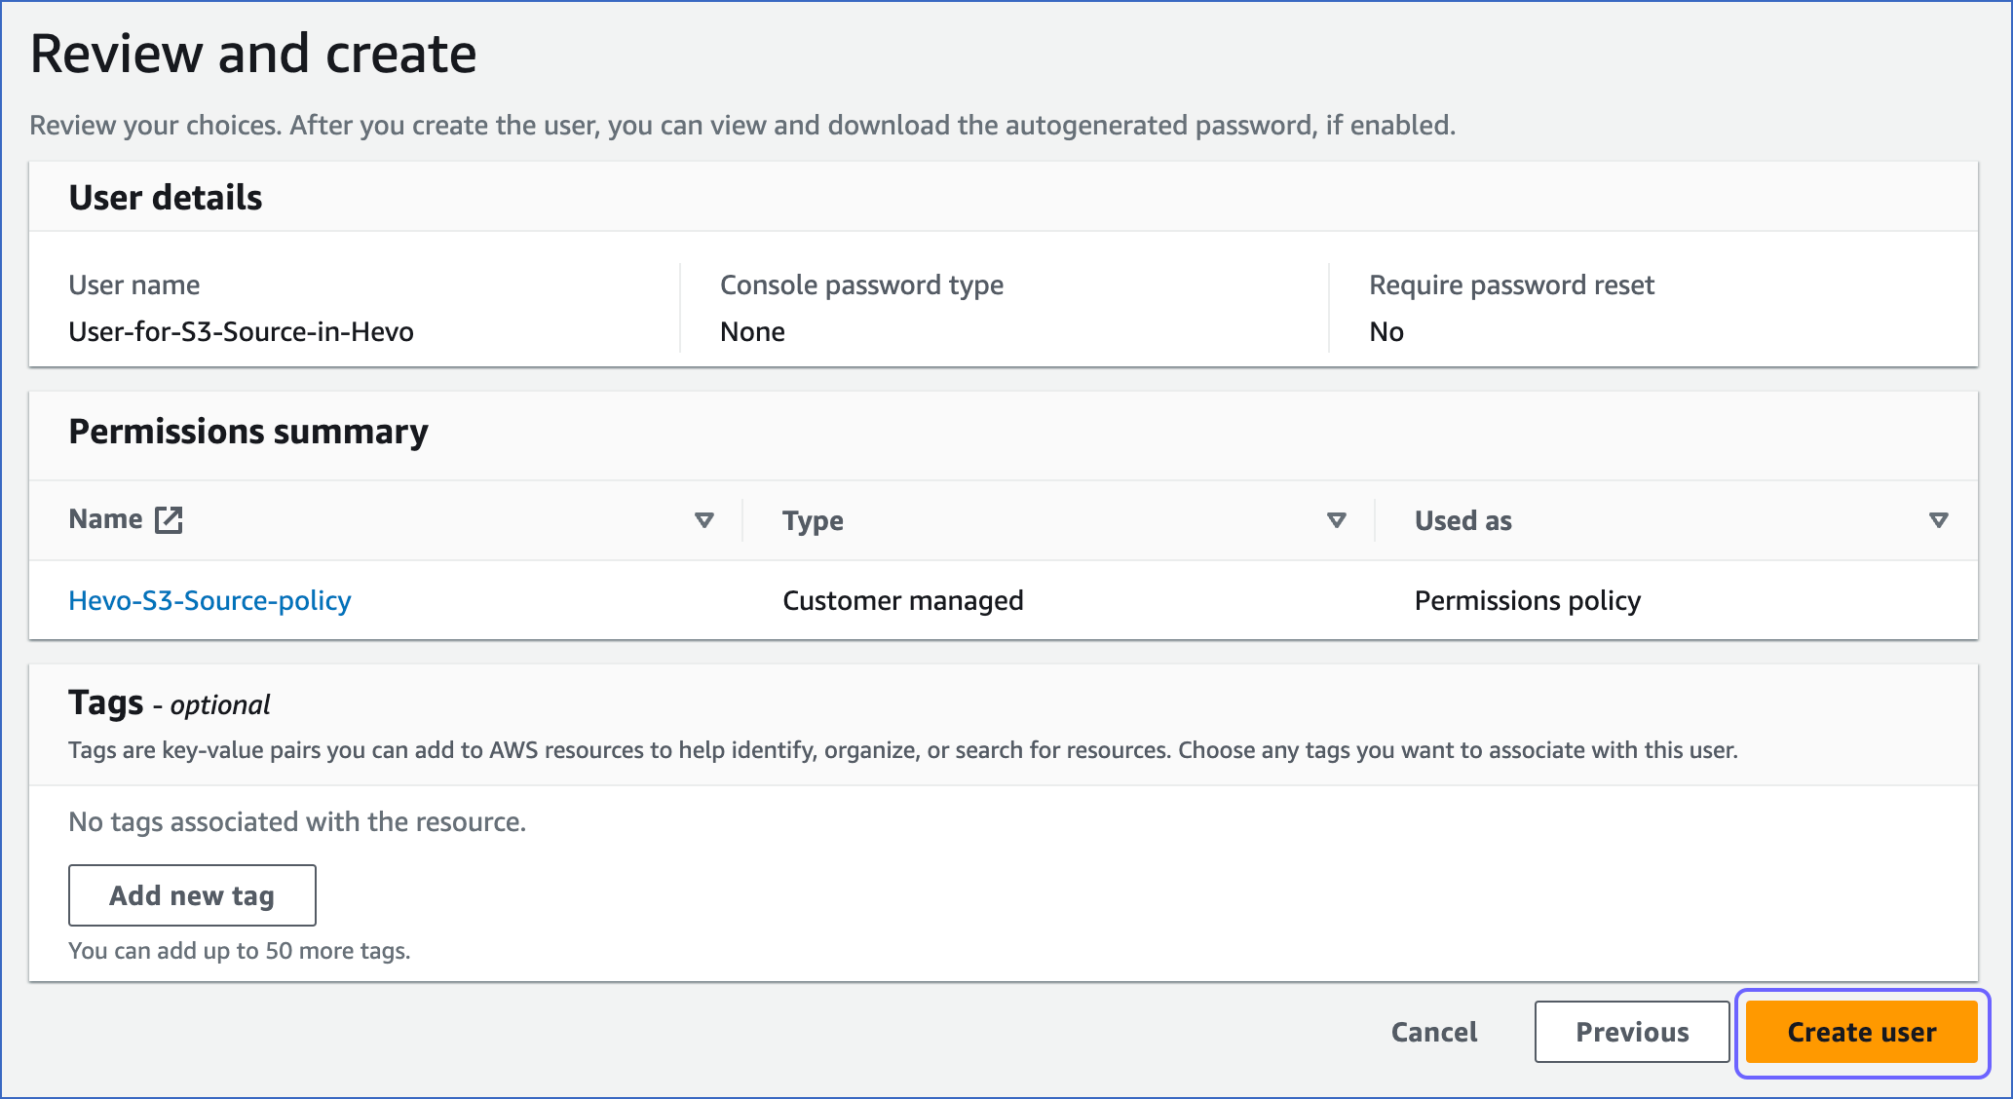The height and width of the screenshot is (1099, 2013).
Task: Click the key-value pairs tags description
Action: [903, 749]
